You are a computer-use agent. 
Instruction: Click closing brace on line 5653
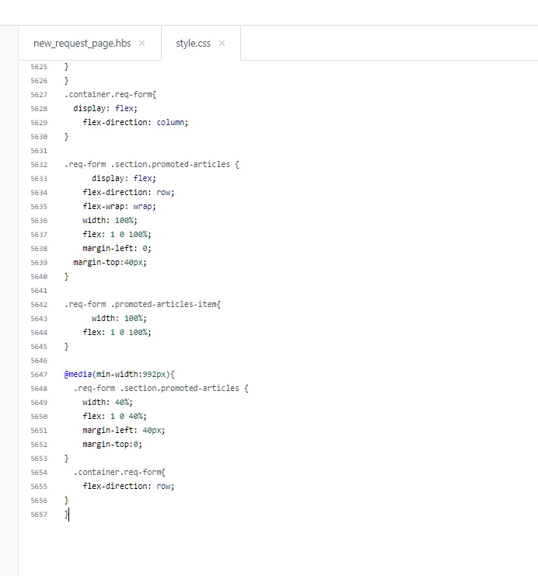pos(67,458)
